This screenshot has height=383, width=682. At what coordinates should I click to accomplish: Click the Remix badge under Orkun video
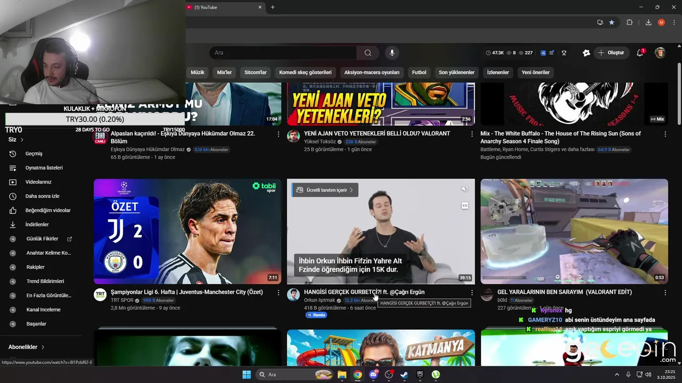coord(316,315)
